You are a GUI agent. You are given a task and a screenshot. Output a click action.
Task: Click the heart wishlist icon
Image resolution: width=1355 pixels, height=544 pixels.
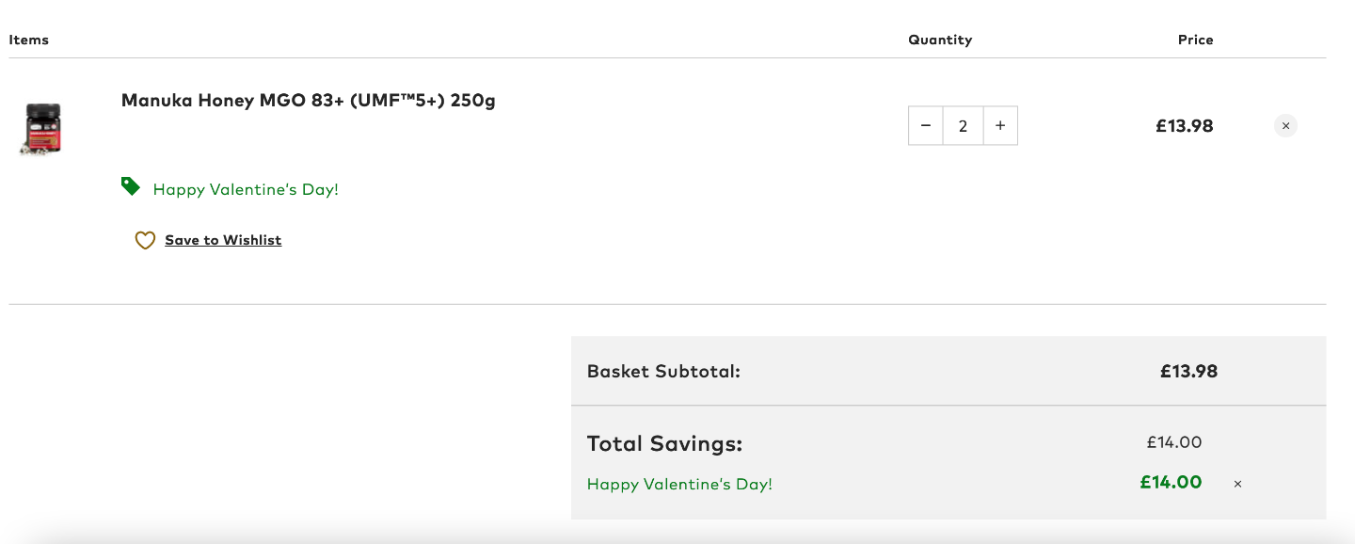click(145, 241)
